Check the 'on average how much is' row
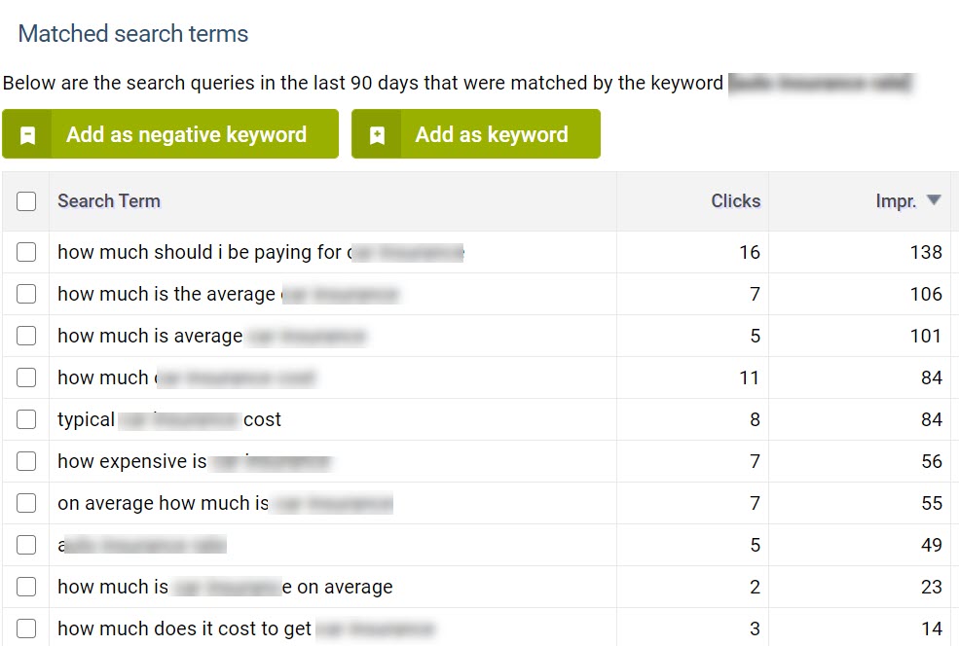Image resolution: width=959 pixels, height=646 pixels. [26, 503]
